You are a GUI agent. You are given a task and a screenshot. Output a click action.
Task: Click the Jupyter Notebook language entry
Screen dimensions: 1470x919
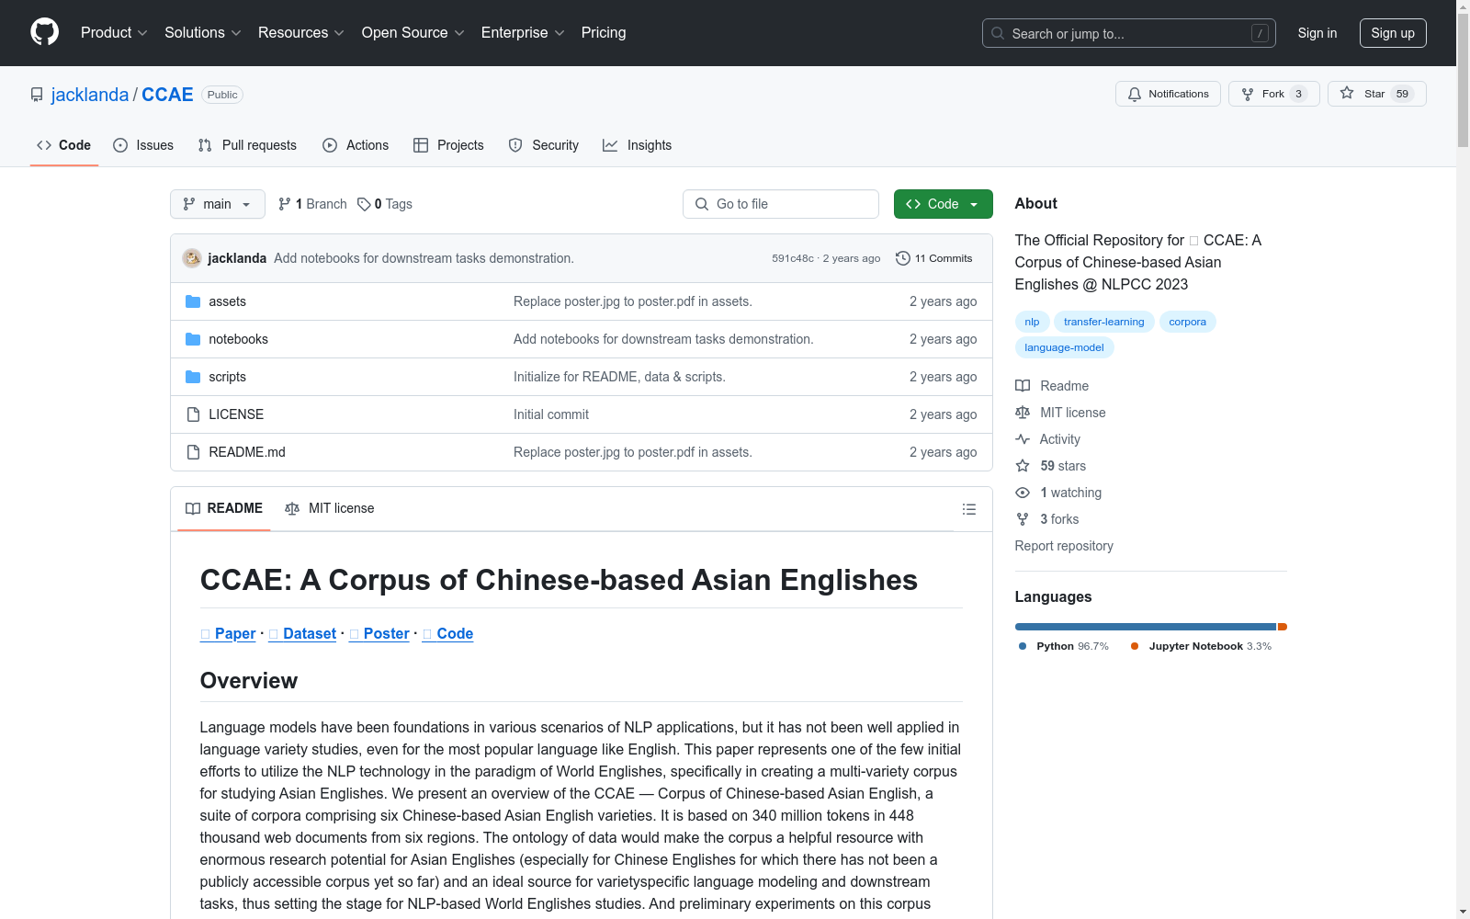(1201, 646)
